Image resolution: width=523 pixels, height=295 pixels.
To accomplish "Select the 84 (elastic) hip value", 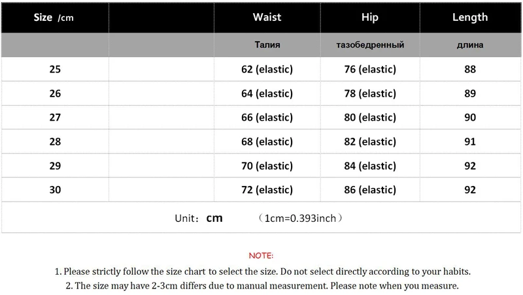I will pyautogui.click(x=370, y=166).
